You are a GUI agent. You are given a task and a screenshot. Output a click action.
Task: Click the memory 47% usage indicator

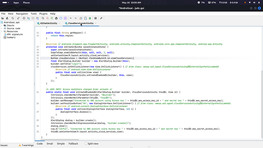tap(212, 3)
